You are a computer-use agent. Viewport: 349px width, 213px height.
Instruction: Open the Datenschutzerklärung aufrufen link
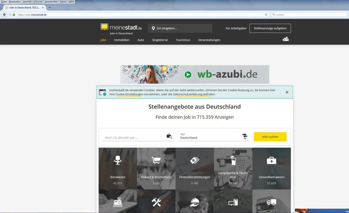click(194, 94)
